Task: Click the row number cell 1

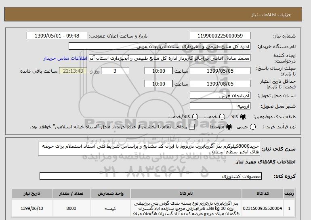Action: [x=289, y=209]
